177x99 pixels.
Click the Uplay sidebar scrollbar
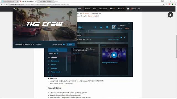click(x=67, y=63)
